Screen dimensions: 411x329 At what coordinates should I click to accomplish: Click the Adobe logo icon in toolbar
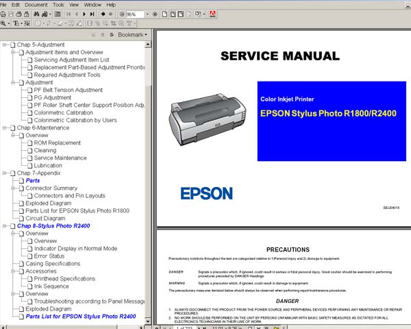[212, 14]
